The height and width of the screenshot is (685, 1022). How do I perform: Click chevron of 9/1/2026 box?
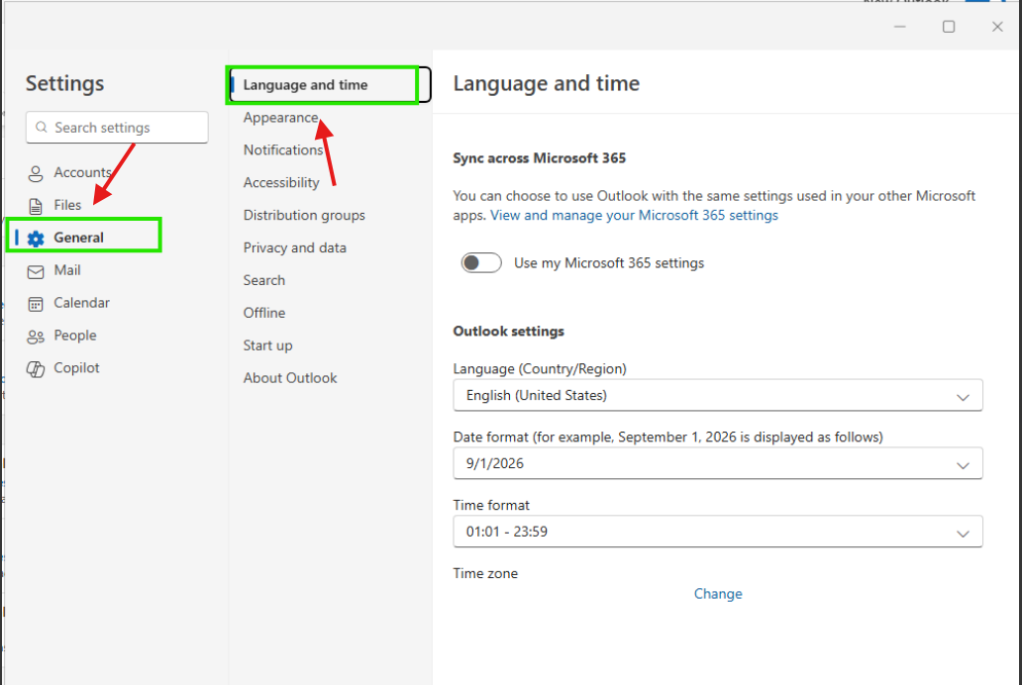(963, 465)
